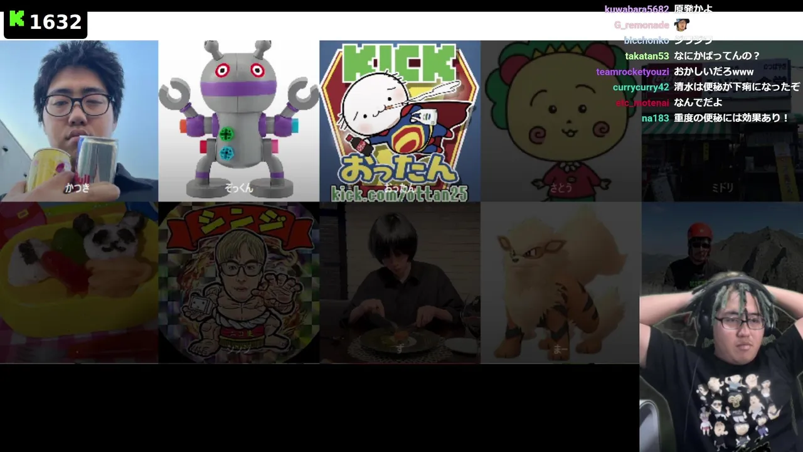Open the tile of person eating dinner
This screenshot has height=452, width=803.
tap(400, 282)
